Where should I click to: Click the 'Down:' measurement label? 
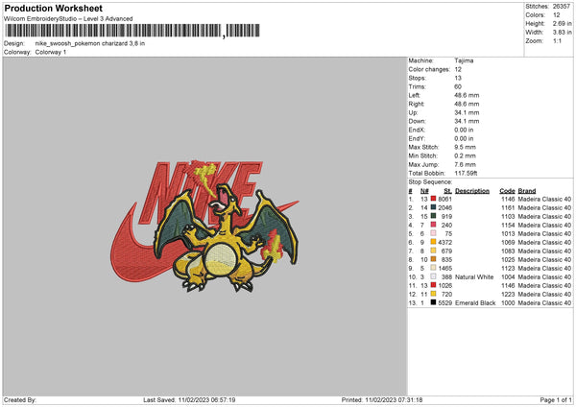click(x=417, y=121)
